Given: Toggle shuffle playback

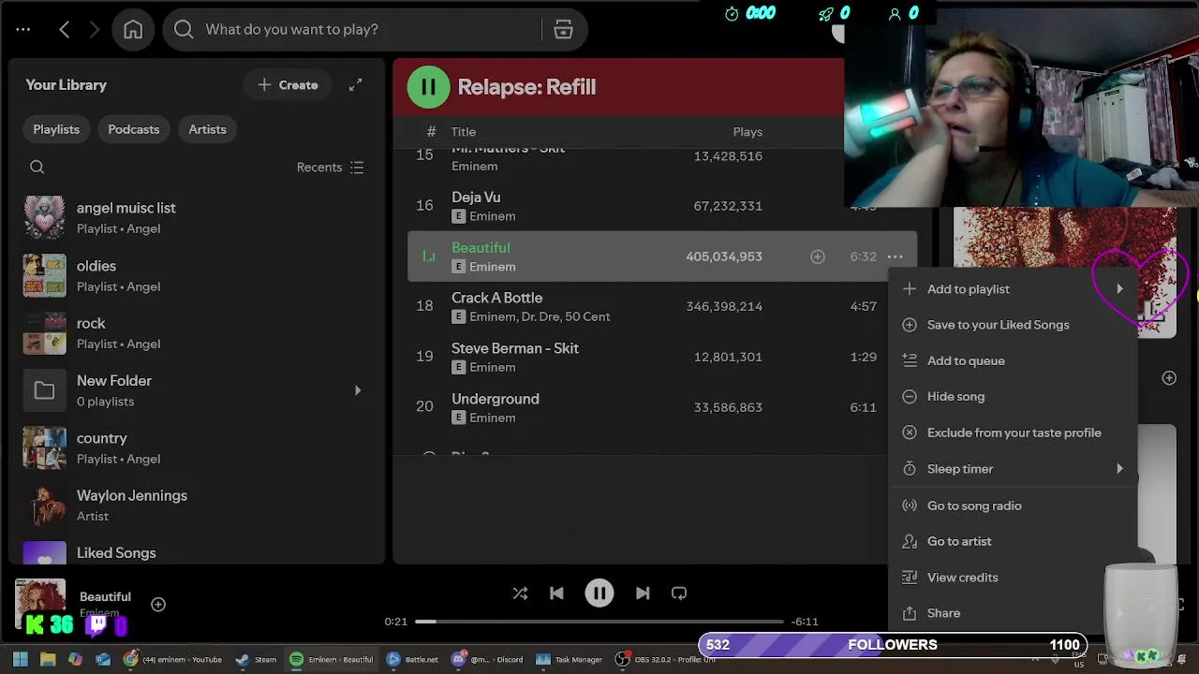Looking at the screenshot, I should pyautogui.click(x=520, y=593).
